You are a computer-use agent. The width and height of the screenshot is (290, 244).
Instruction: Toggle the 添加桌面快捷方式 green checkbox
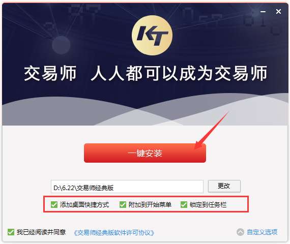pyautogui.click(x=54, y=204)
